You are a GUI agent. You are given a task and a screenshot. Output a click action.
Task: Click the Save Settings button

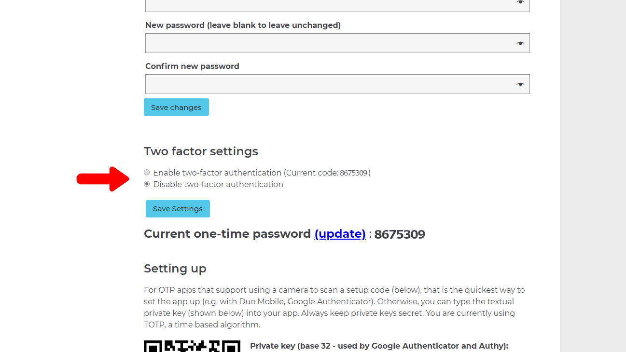178,208
